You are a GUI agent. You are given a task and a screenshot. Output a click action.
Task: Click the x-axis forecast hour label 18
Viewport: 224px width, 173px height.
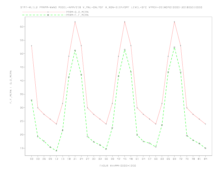pos(69,159)
